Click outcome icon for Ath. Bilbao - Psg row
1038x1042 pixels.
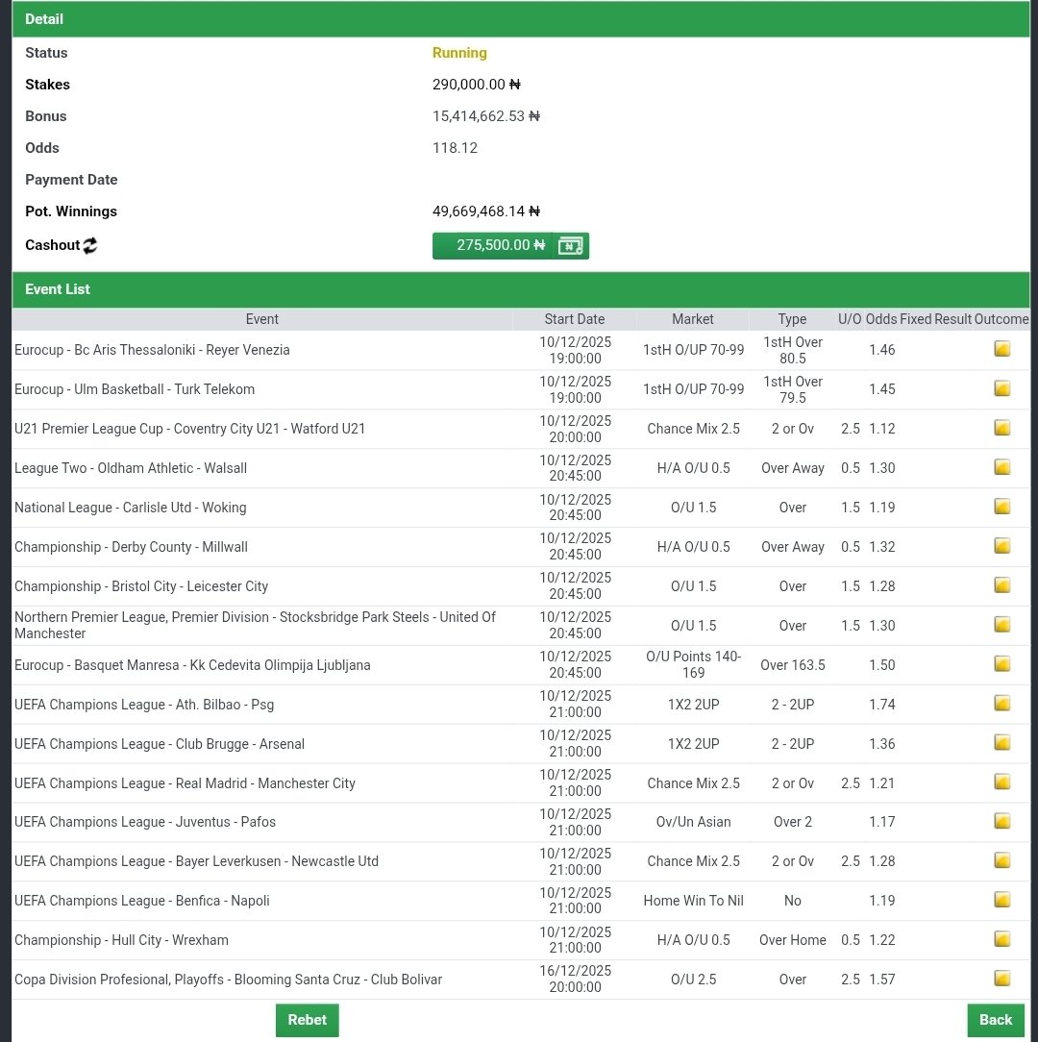click(1002, 704)
